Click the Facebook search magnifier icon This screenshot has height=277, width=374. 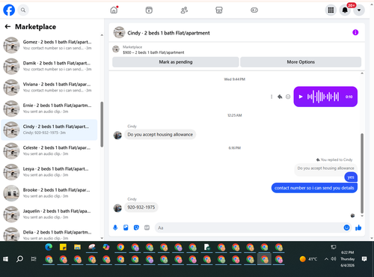(23, 10)
